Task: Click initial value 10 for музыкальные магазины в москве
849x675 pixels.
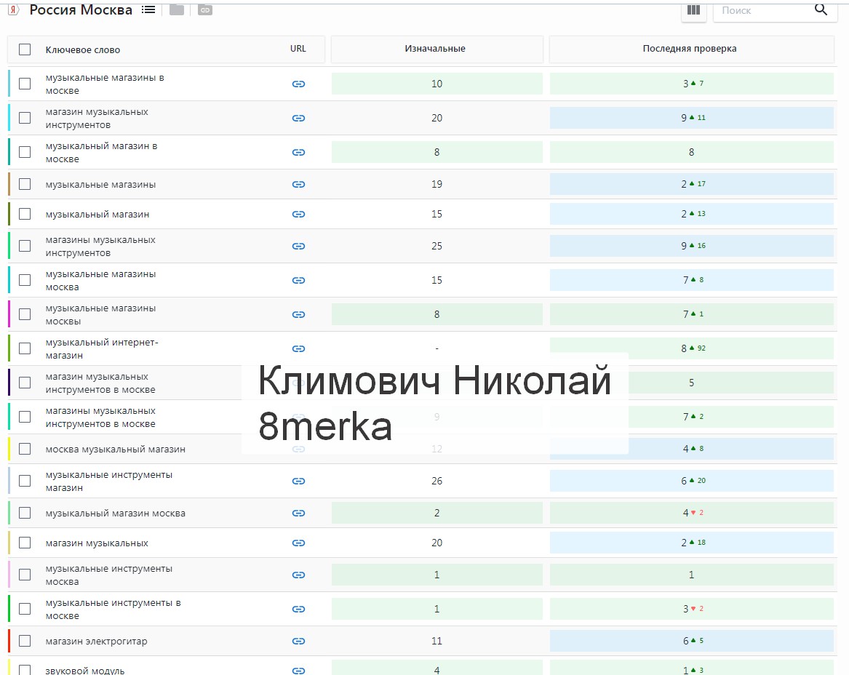Action: 437,84
